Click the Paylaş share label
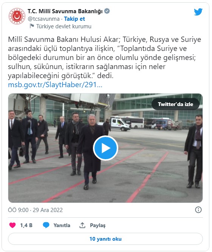This screenshot has height=252, width=212. (x=98, y=225)
